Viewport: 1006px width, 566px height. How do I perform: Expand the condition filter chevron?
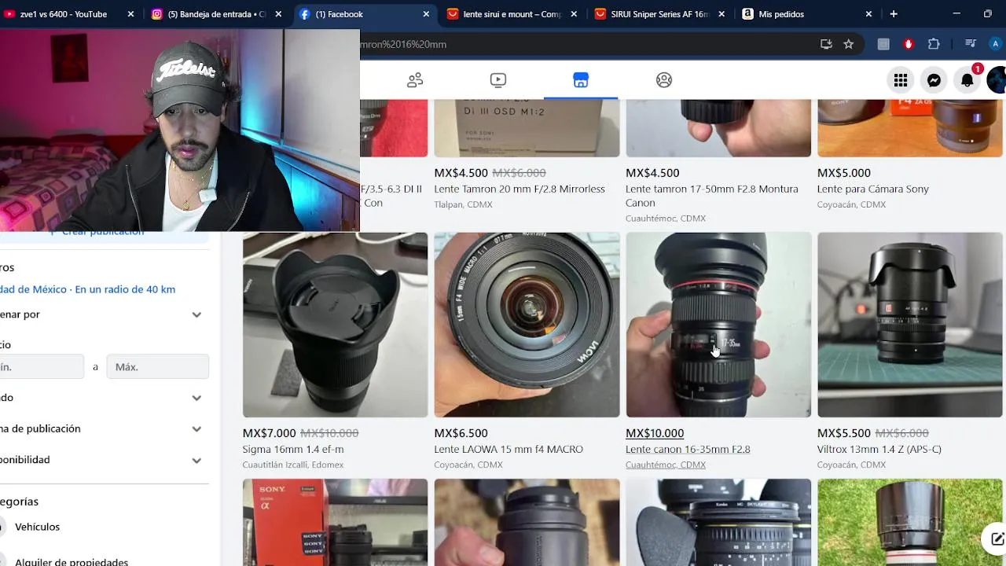tap(196, 398)
